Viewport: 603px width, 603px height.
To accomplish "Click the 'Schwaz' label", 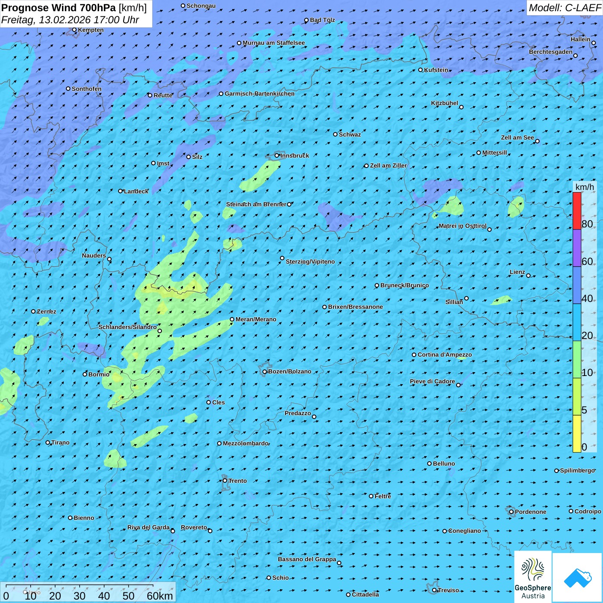I will point(350,134).
